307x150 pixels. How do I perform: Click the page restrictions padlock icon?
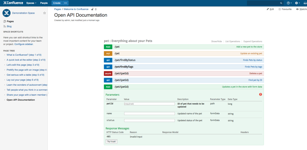pyautogui.click(x=92, y=9)
